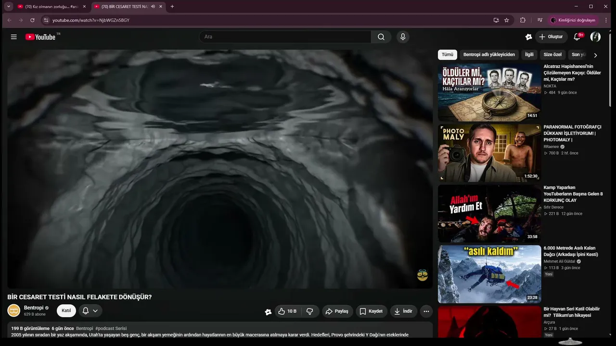
Task: Click the sparkle icon beside like button
Action: 268,312
